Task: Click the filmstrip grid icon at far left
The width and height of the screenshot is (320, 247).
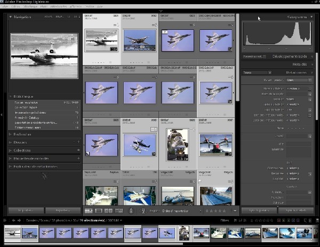Action: 5,220
